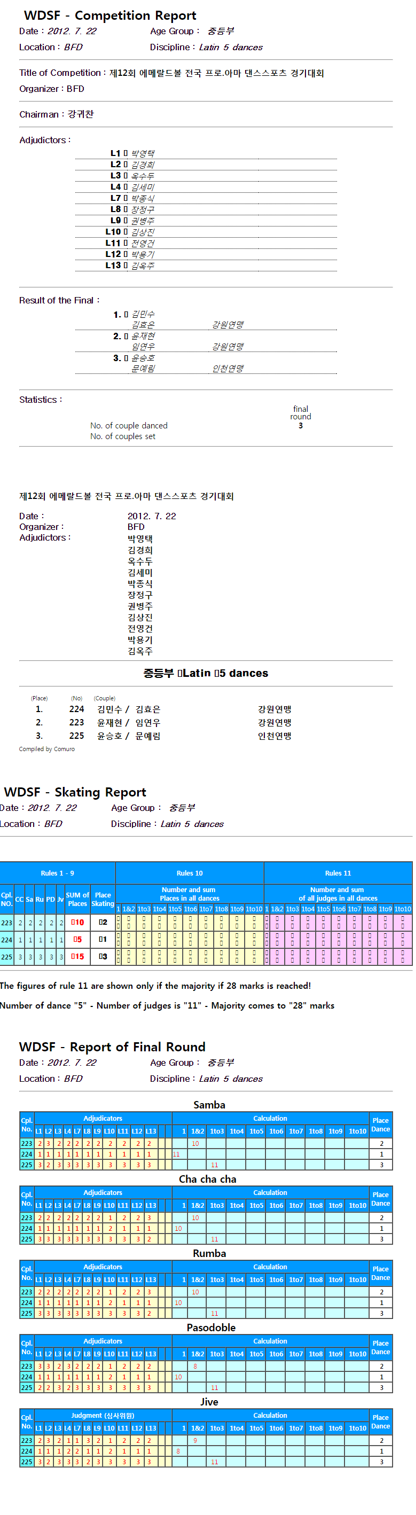Select the "WDSF - Skating Report" heading
Viewport: 416px width, 1515px height.
(75, 792)
